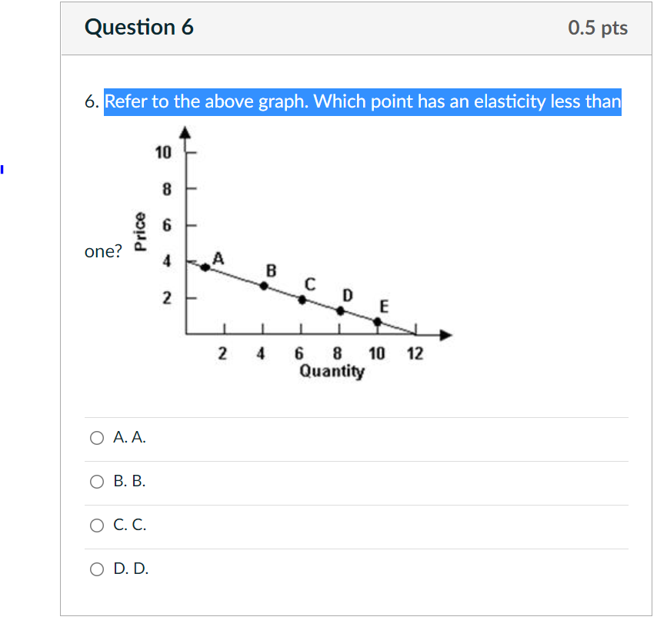Click point D on the demand curve
This screenshot has width=667, height=630.
click(340, 310)
